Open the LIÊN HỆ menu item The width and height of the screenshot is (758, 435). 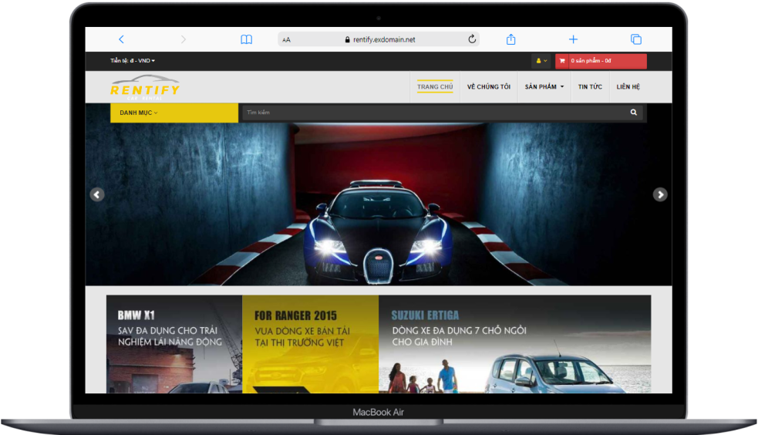(628, 87)
